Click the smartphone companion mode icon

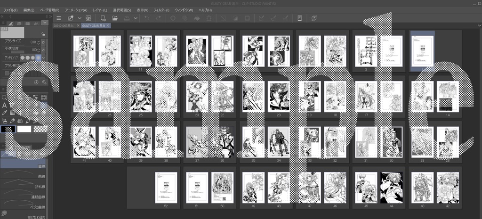click(300, 18)
